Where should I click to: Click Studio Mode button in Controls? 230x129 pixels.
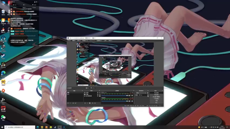[x=156, y=99]
